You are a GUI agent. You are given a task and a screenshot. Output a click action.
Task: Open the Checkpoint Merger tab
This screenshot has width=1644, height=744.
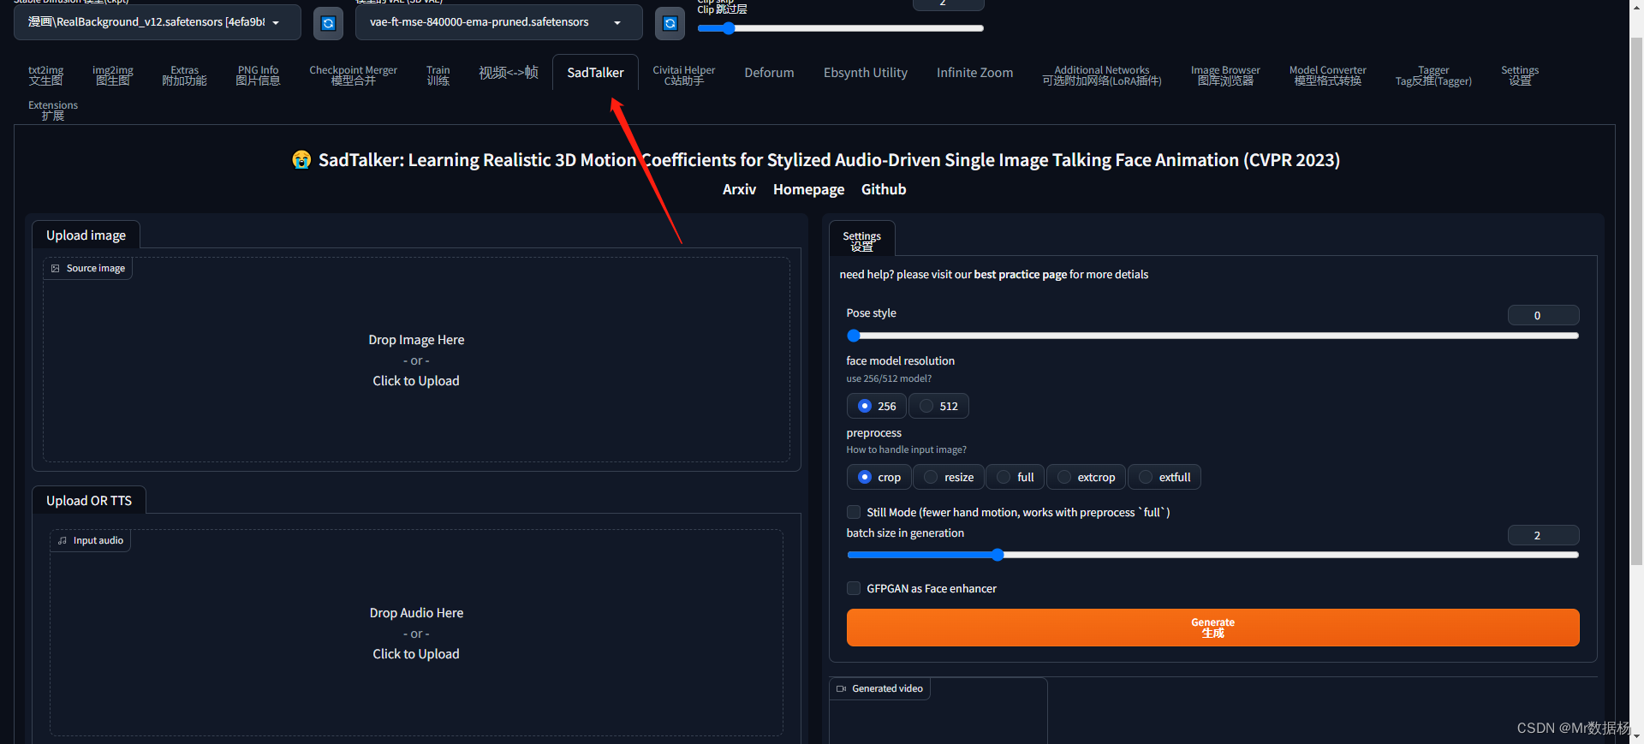click(x=354, y=75)
